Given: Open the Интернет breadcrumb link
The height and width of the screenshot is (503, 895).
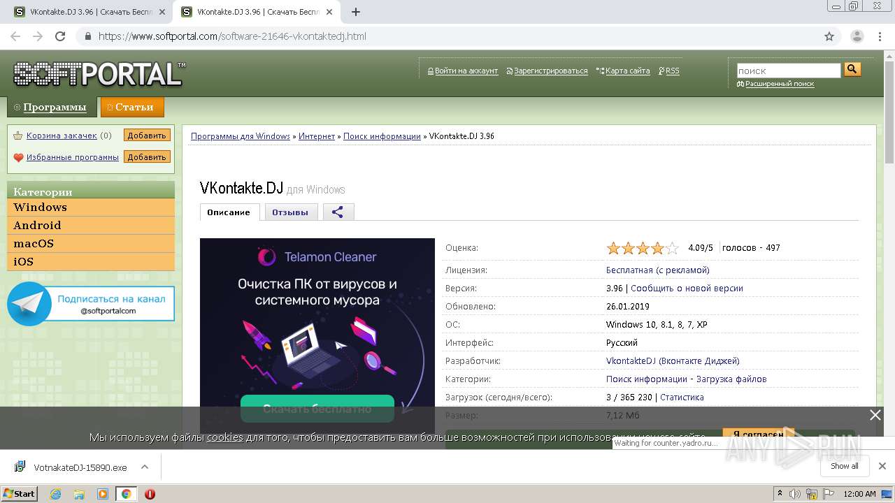Looking at the screenshot, I should click(317, 136).
